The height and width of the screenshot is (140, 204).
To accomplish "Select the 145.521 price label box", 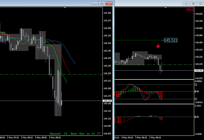I will pyautogui.click(x=171, y=40).
